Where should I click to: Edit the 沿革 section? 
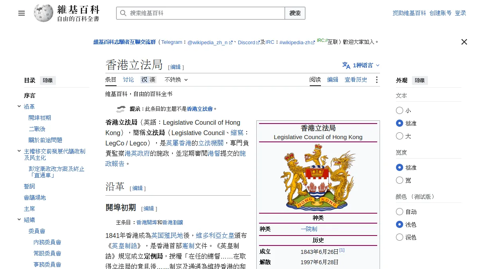point(138,188)
